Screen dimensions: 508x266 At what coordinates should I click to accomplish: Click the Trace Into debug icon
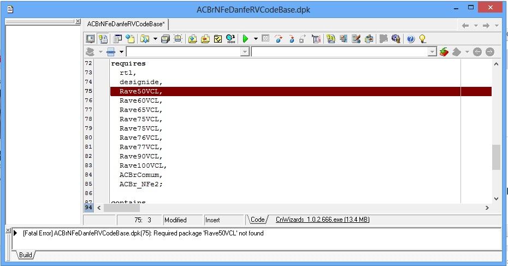[x=292, y=39]
